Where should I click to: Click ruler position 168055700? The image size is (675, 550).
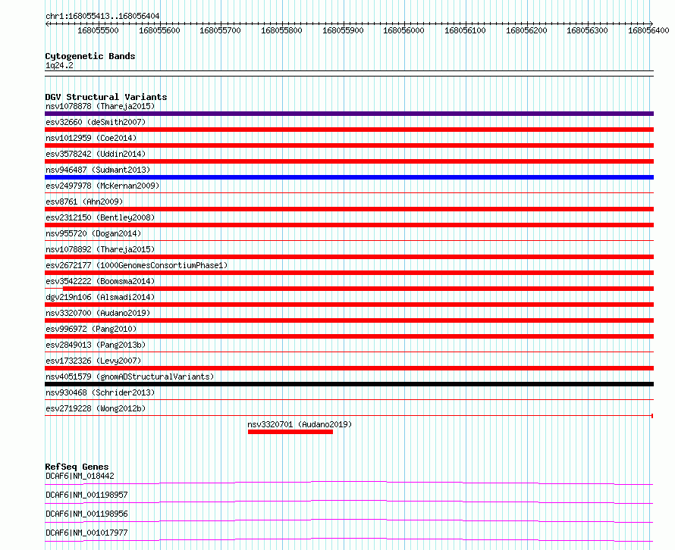point(221,30)
